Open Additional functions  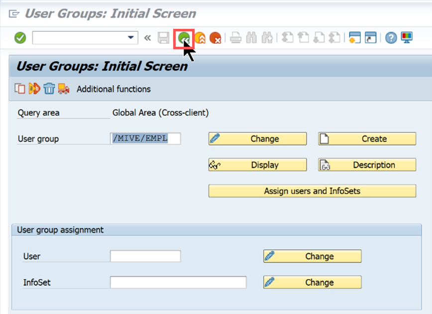113,89
